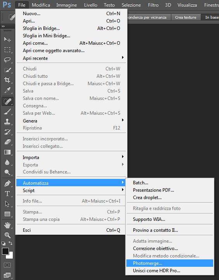Open the Livello menu
This screenshot has width=219, height=280.
click(x=91, y=5)
